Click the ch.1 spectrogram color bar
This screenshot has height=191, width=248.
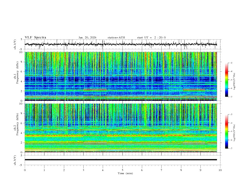click(226, 80)
